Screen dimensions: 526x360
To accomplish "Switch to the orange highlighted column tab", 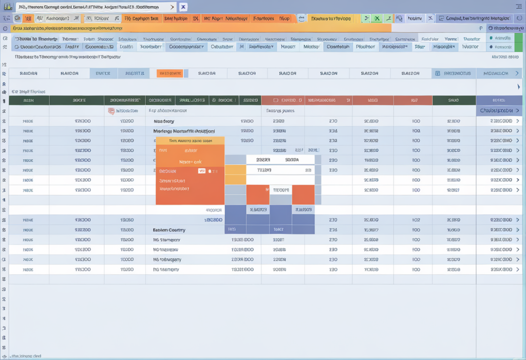I will tap(170, 73).
